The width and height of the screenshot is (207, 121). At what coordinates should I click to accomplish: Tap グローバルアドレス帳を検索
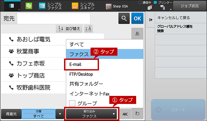pyautogui.click(x=180, y=29)
